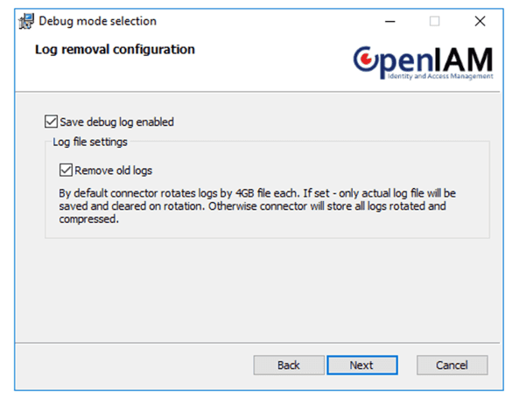This screenshot has height=404, width=519.
Task: Click the log rotation description paragraph
Action: (x=257, y=206)
